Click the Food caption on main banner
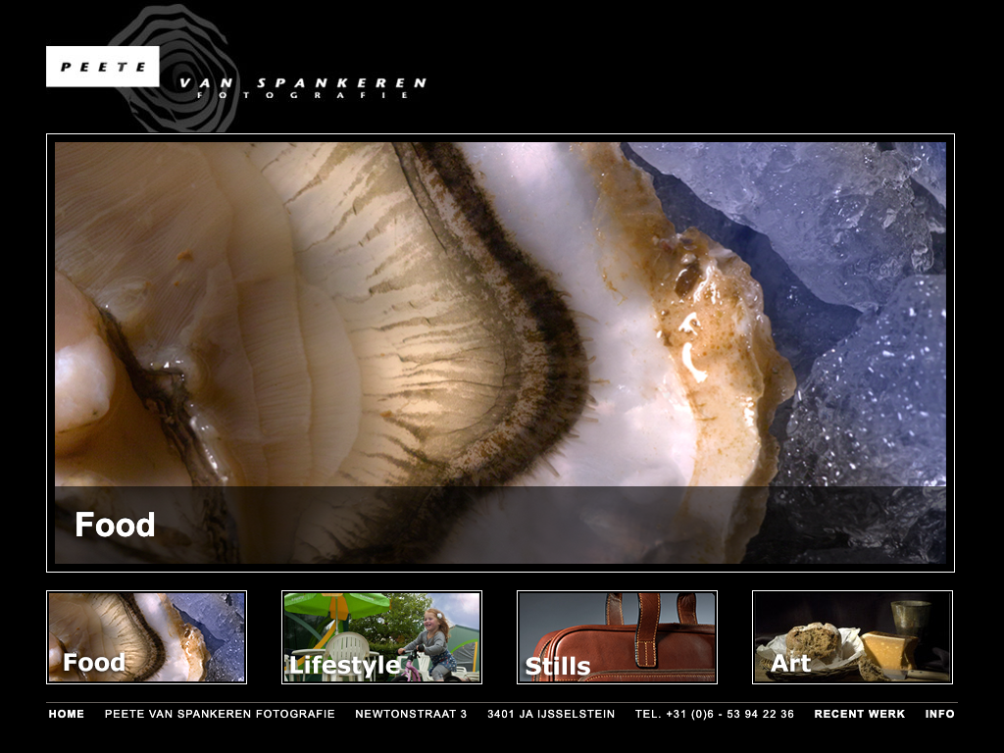The height and width of the screenshot is (753, 1004). coord(116,525)
